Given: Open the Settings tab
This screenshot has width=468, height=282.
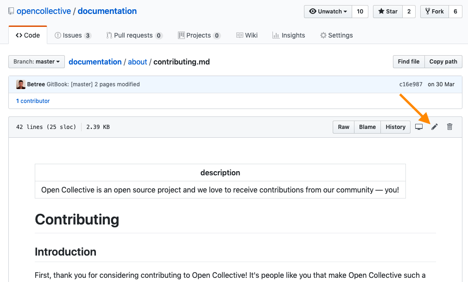Looking at the screenshot, I should click(336, 35).
